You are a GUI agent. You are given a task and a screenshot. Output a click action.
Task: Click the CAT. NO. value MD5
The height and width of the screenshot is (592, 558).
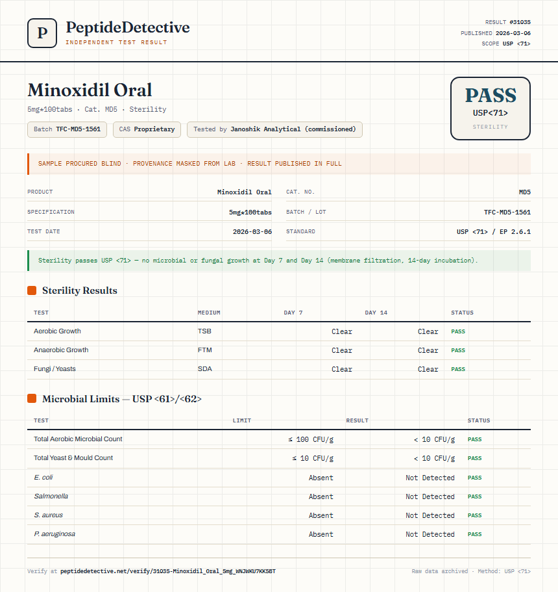(524, 192)
